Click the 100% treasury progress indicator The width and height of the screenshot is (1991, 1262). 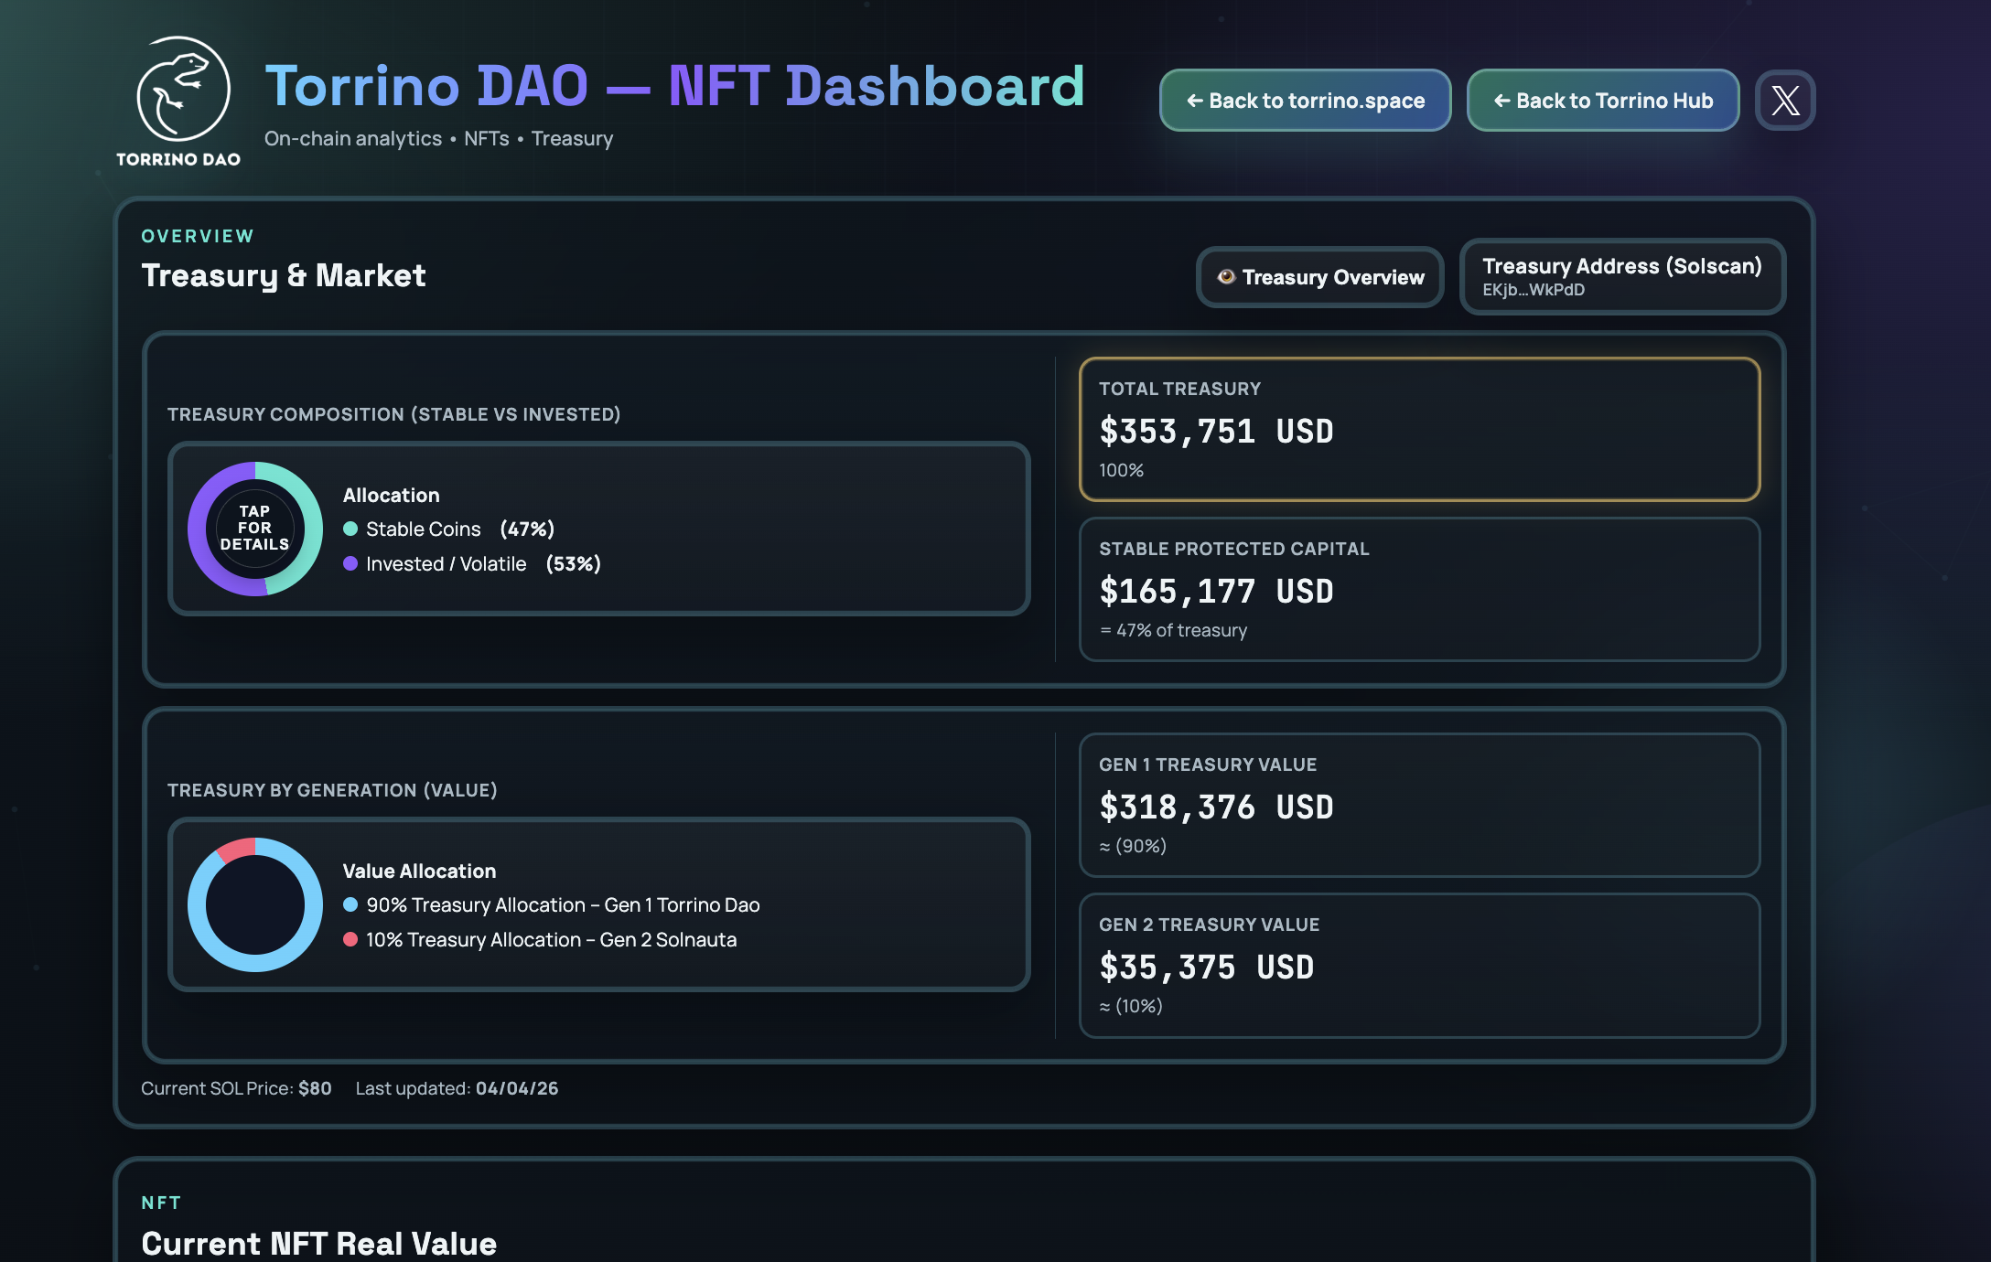[1119, 472]
